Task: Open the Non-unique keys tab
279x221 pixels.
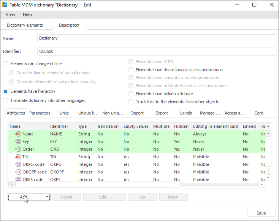Action: [x=113, y=113]
